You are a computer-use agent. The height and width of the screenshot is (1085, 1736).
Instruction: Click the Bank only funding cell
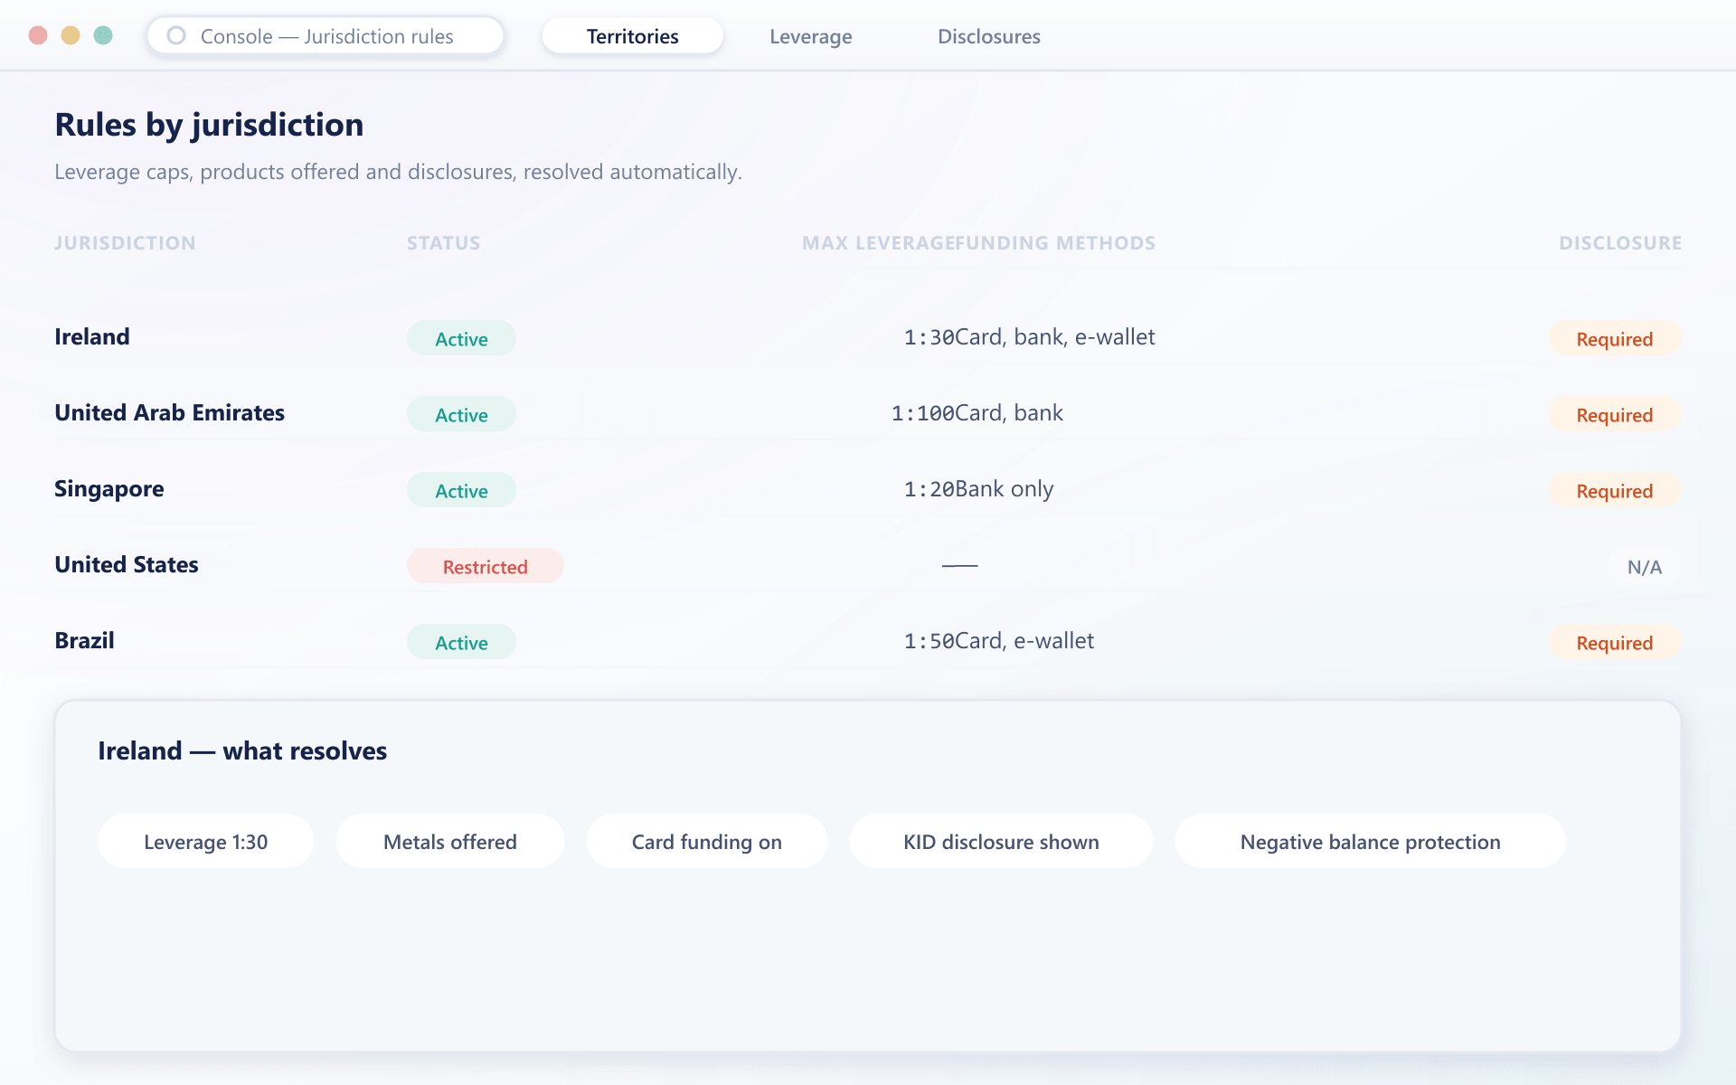tap(1005, 489)
